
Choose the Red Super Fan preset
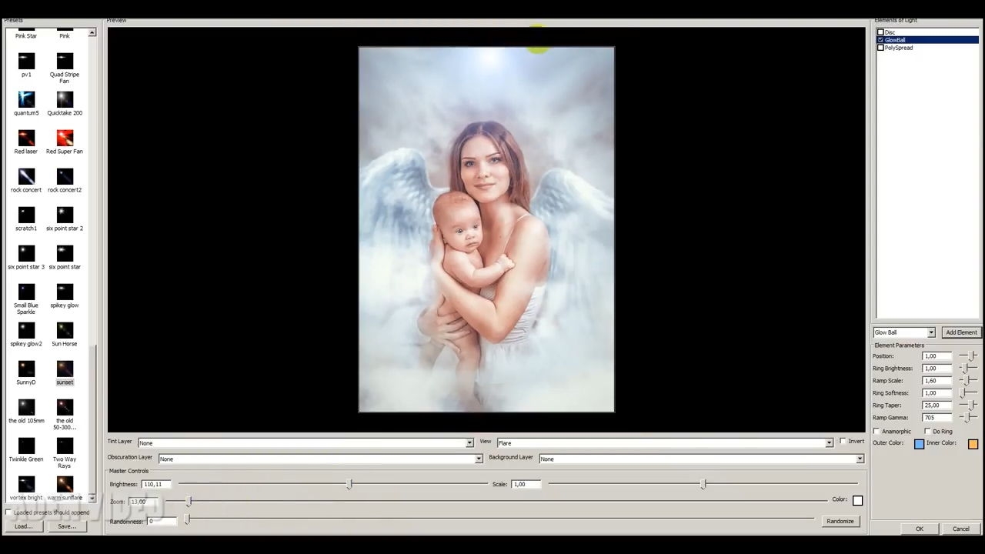pyautogui.click(x=65, y=138)
